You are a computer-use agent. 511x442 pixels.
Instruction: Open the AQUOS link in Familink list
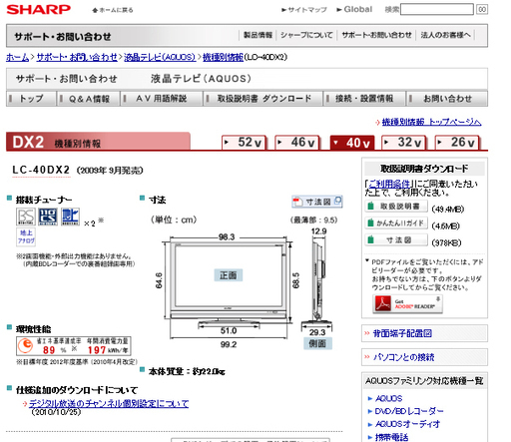coord(388,398)
